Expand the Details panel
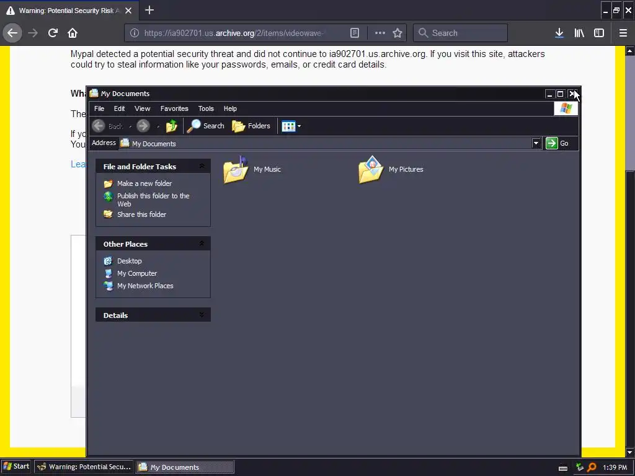635x476 pixels. coord(202,315)
